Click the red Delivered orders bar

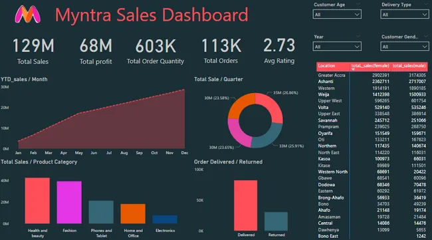pos(245,205)
